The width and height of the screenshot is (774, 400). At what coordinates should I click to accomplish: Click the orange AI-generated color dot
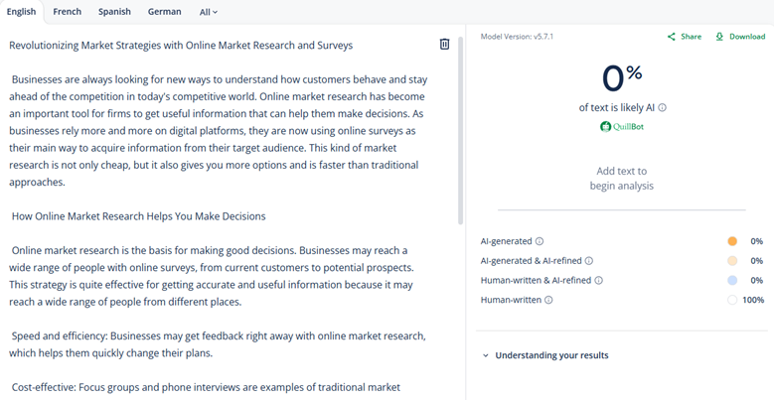click(x=732, y=241)
